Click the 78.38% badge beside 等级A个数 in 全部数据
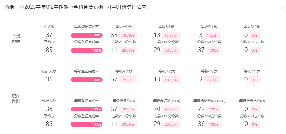This screenshot has width=286, height=134. [x=128, y=35]
